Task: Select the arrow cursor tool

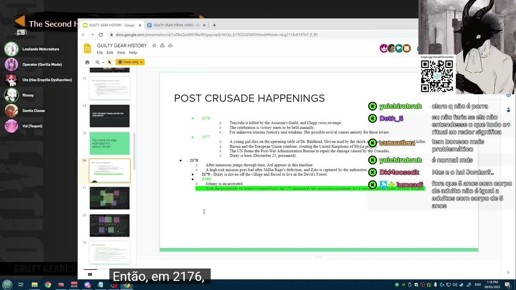Action: [x=109, y=62]
